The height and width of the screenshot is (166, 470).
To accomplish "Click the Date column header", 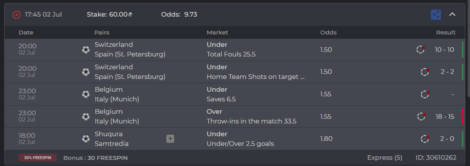I will 26,33.
